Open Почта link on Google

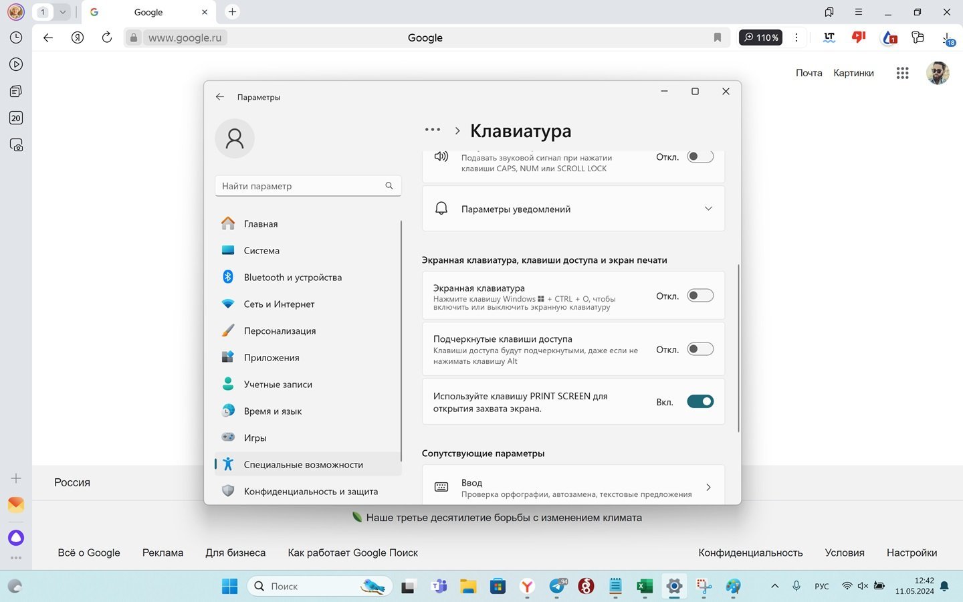point(809,73)
